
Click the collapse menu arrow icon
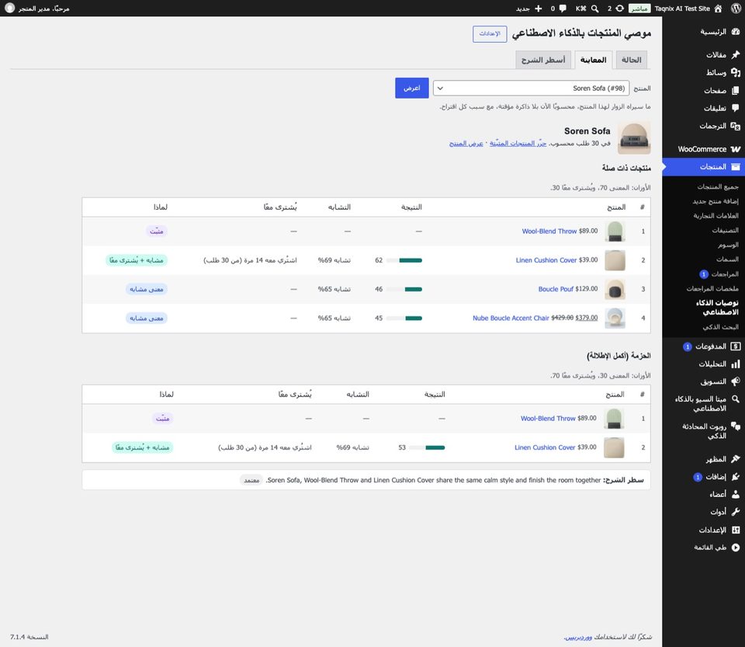click(x=736, y=548)
